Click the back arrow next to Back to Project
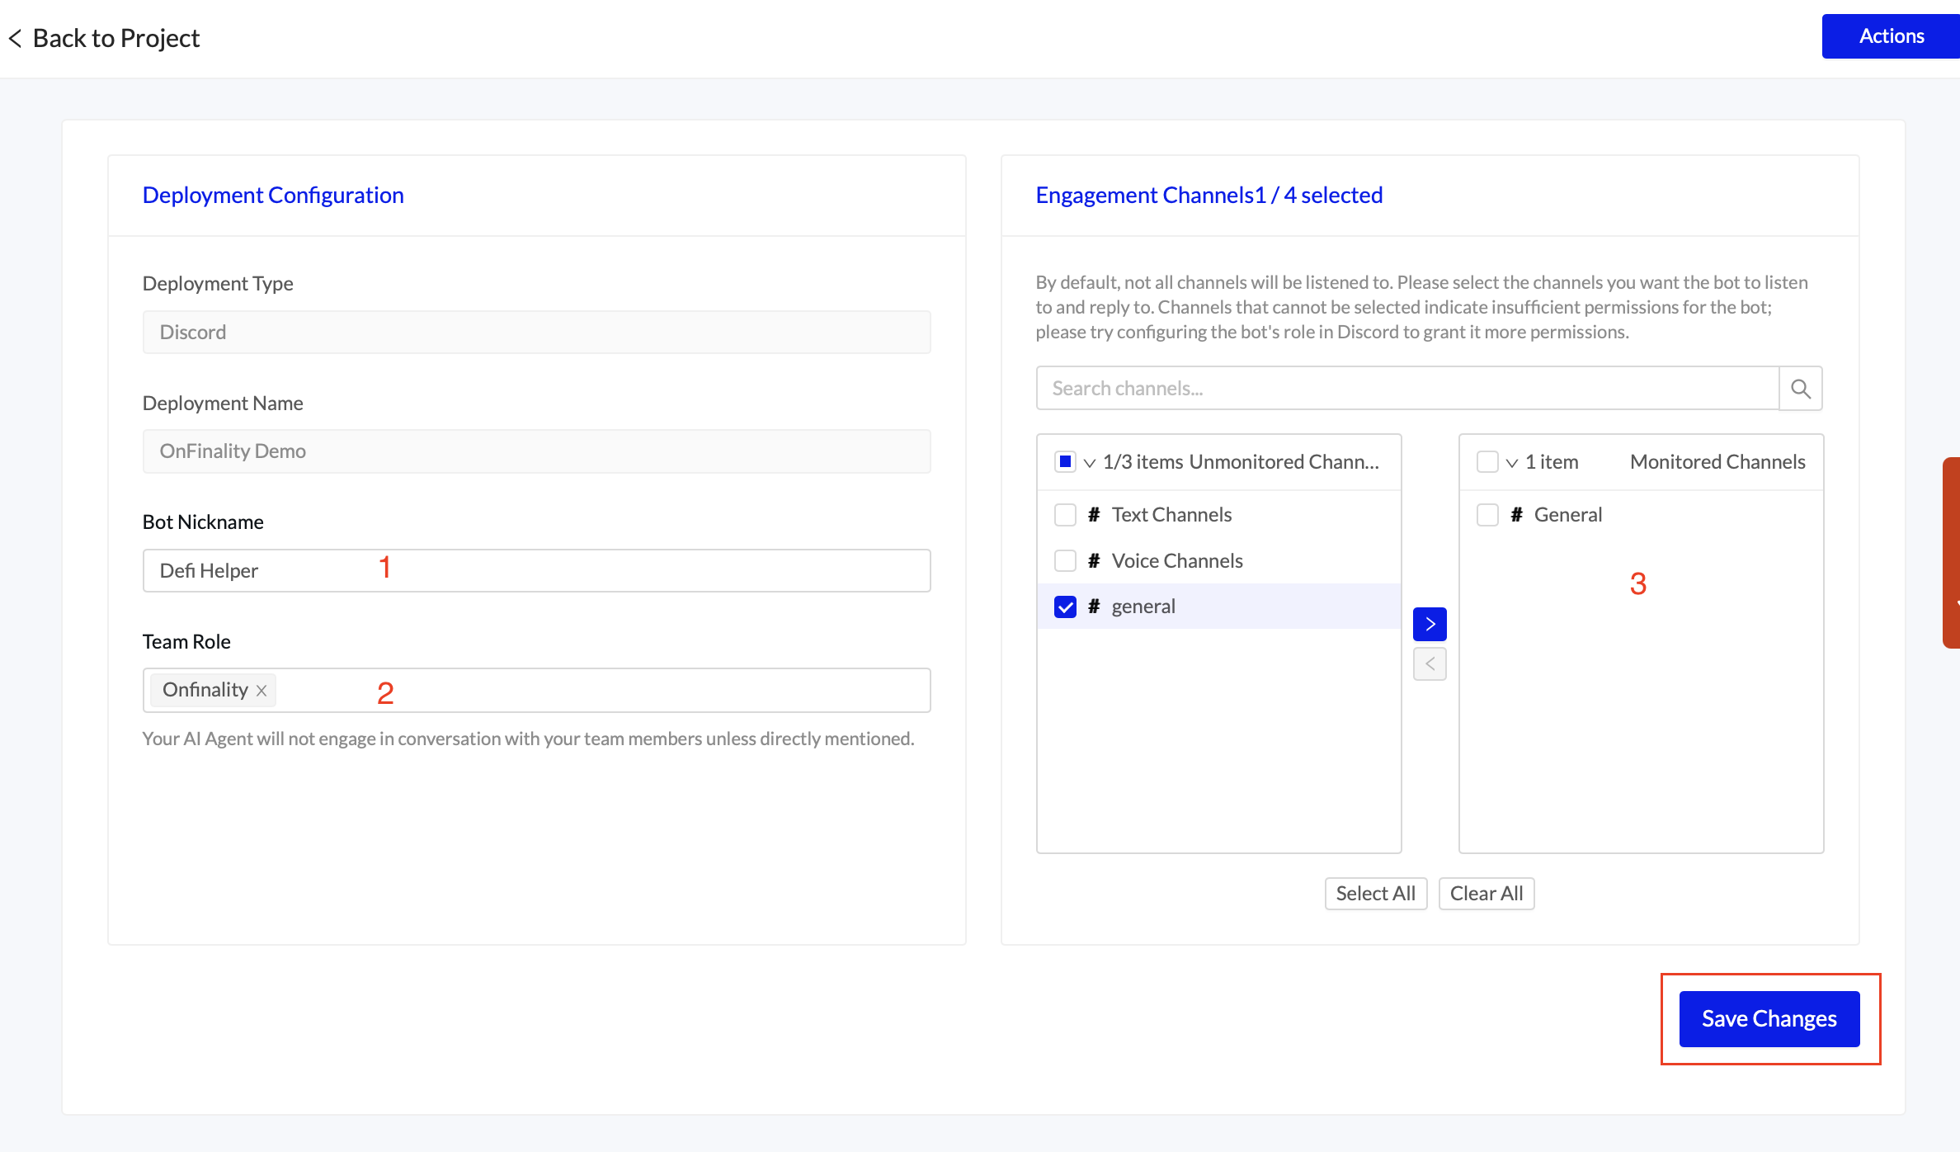The image size is (1960, 1152). [15, 38]
